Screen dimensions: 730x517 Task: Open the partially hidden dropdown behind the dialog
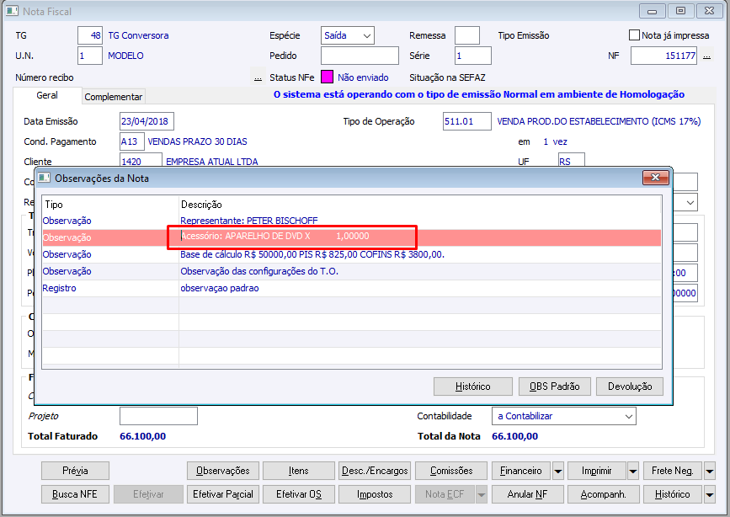(690, 203)
